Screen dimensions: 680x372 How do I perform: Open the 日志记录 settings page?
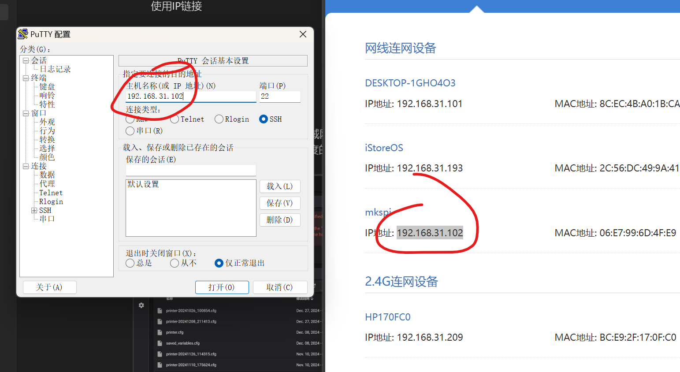pos(55,69)
